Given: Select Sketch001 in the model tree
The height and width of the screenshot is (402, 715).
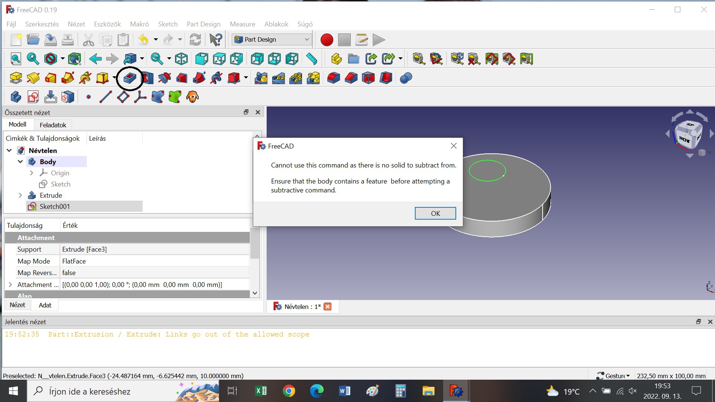Looking at the screenshot, I should (x=55, y=206).
